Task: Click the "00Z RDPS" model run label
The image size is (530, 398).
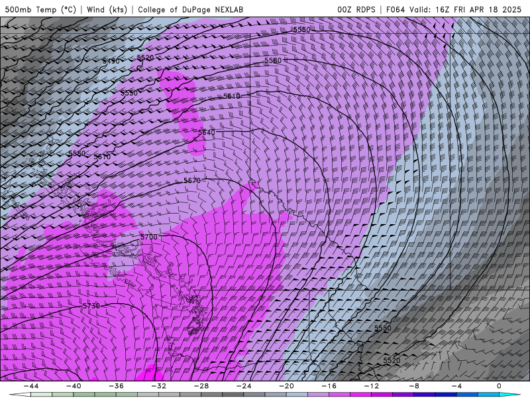Action: (356, 9)
